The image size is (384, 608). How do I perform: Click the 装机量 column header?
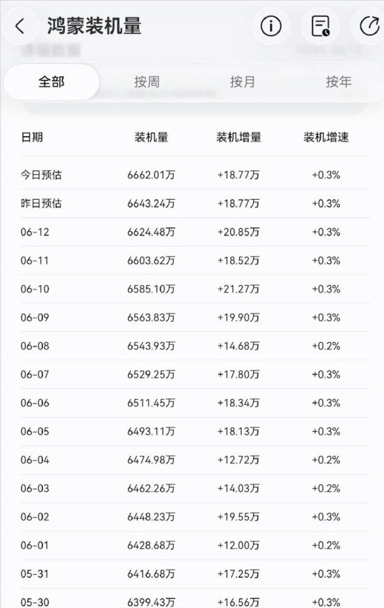[x=151, y=137]
